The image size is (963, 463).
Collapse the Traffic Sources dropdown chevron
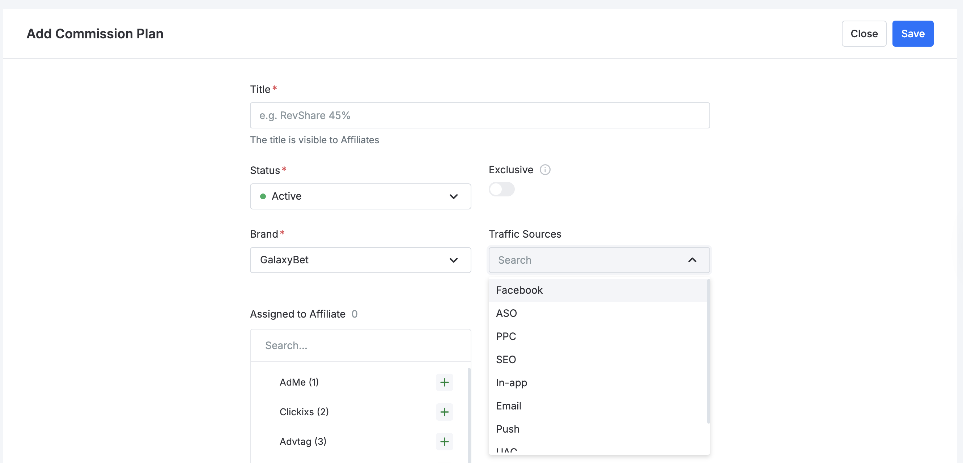click(692, 260)
